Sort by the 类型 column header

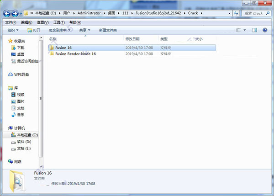coord(164,39)
